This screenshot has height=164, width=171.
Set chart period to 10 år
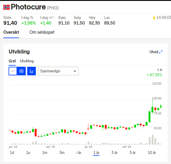coord(152,152)
